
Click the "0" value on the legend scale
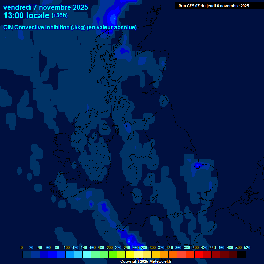pyautogui.click(x=22, y=247)
